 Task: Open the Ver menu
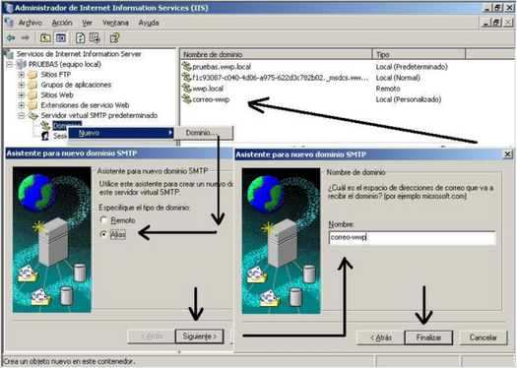(x=87, y=23)
